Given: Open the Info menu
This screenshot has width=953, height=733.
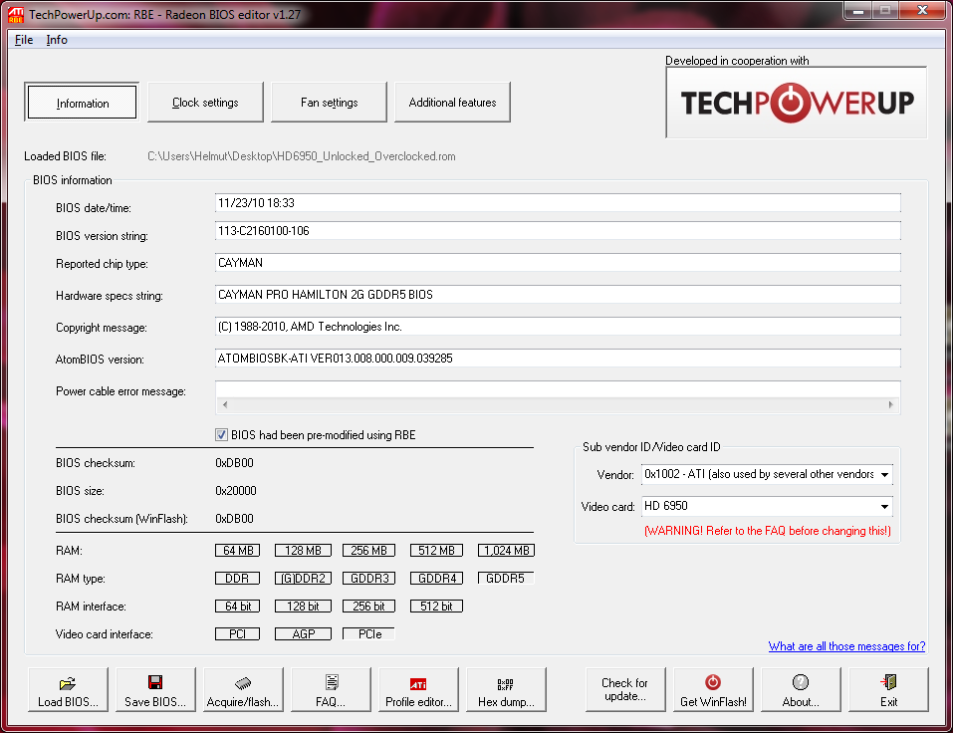Looking at the screenshot, I should pyautogui.click(x=57, y=40).
